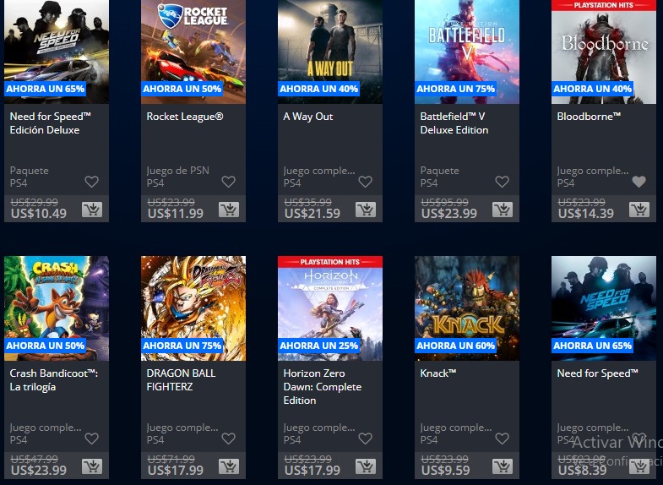
Task: Open Horizon Zero Dawn: Complete Edition title
Action: (322, 386)
